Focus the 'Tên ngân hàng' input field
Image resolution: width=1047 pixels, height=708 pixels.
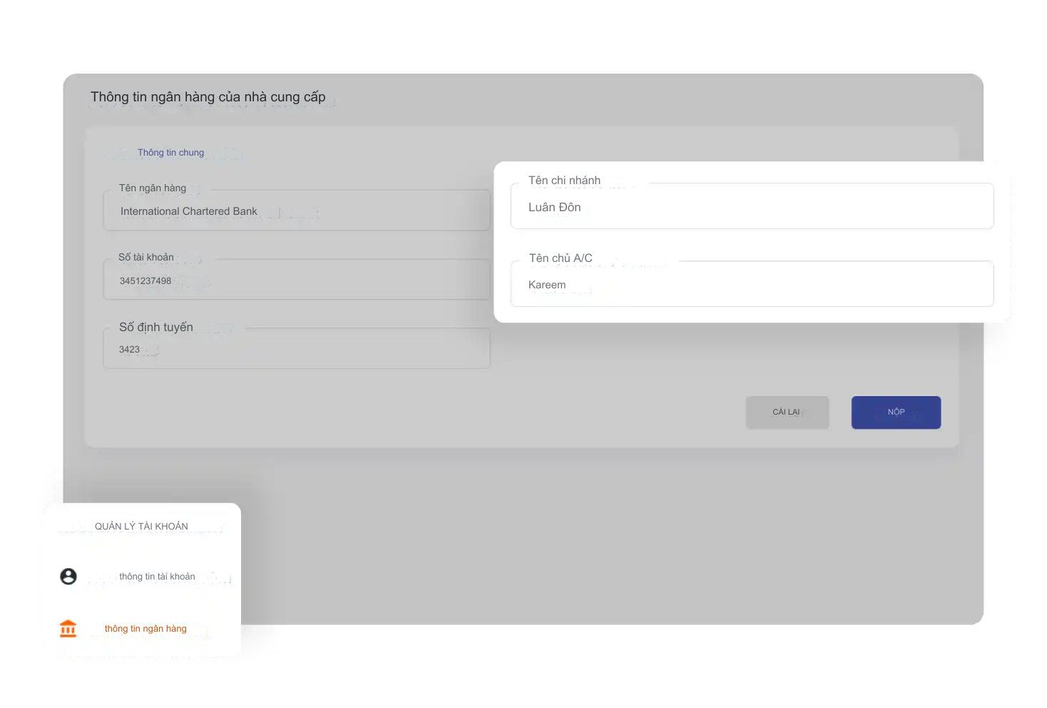[x=297, y=211]
